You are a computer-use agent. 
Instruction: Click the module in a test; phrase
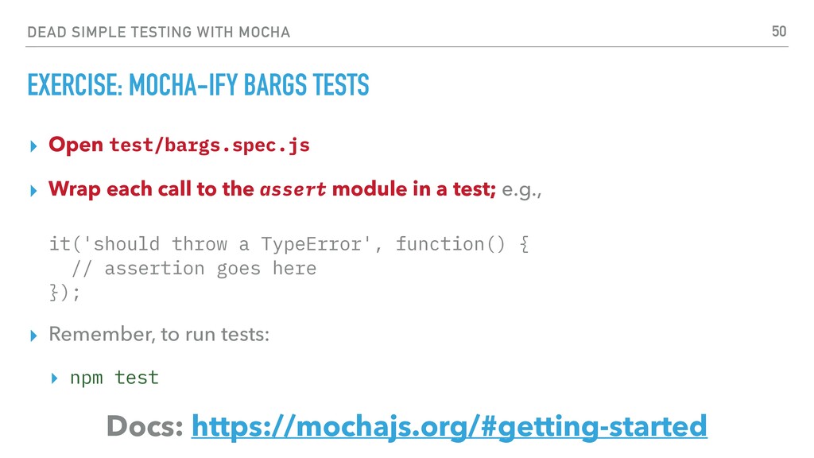click(x=413, y=189)
